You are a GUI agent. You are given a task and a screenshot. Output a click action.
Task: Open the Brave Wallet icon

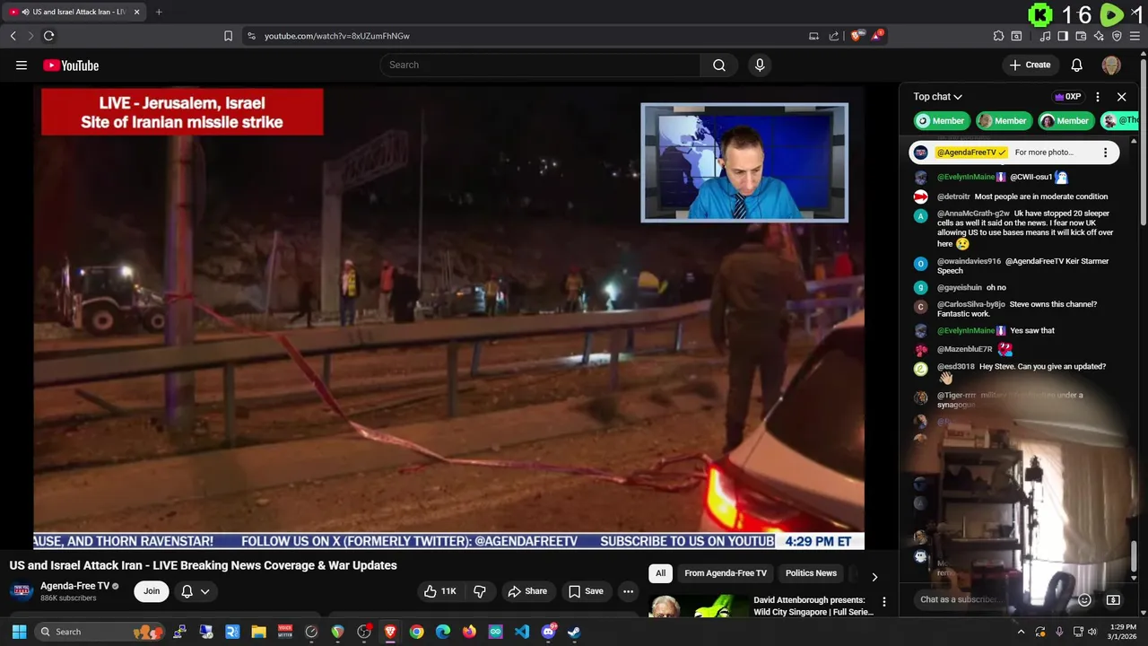click(x=1081, y=36)
